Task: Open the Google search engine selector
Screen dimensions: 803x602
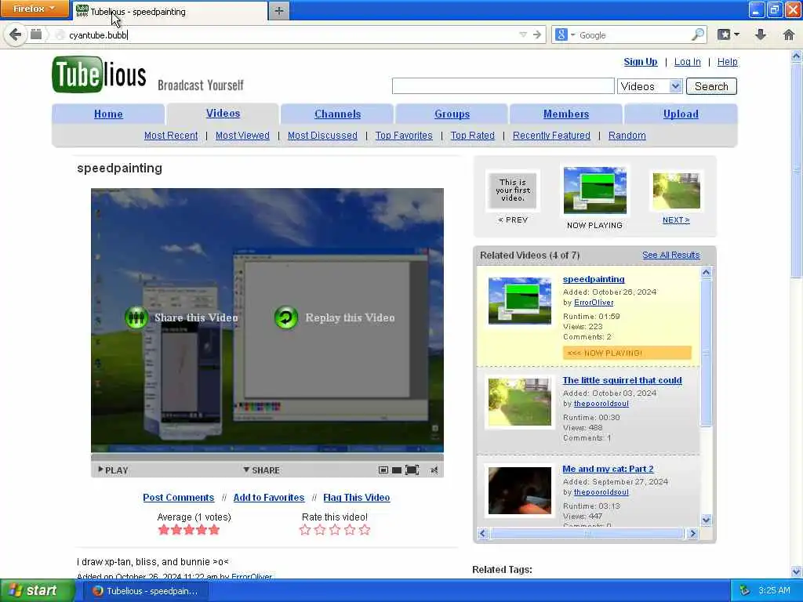Action: coord(565,34)
